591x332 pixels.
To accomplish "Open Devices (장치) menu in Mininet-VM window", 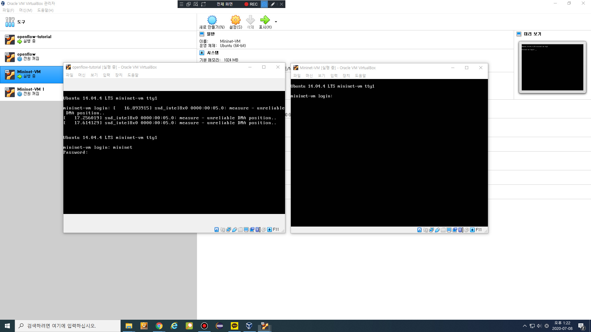I will (x=346, y=76).
